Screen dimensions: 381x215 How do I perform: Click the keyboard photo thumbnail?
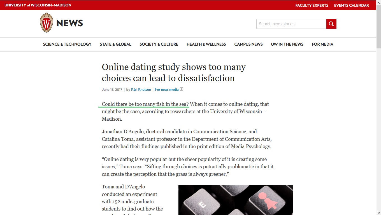click(236, 200)
